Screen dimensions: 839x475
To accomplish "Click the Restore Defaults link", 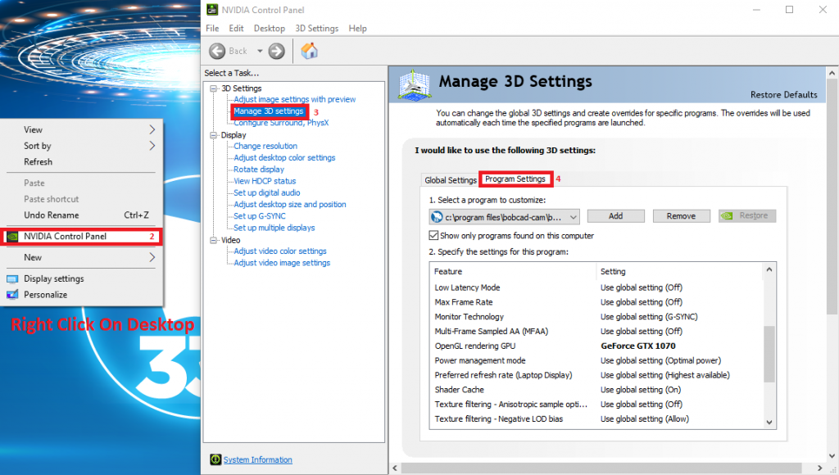I will [x=783, y=94].
